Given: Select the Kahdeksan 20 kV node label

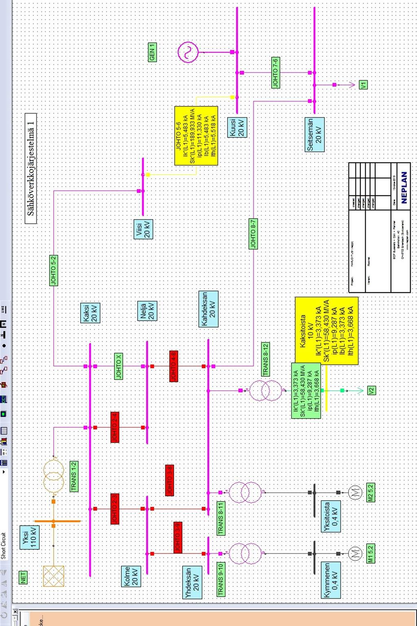Looking at the screenshot, I should (x=208, y=309).
